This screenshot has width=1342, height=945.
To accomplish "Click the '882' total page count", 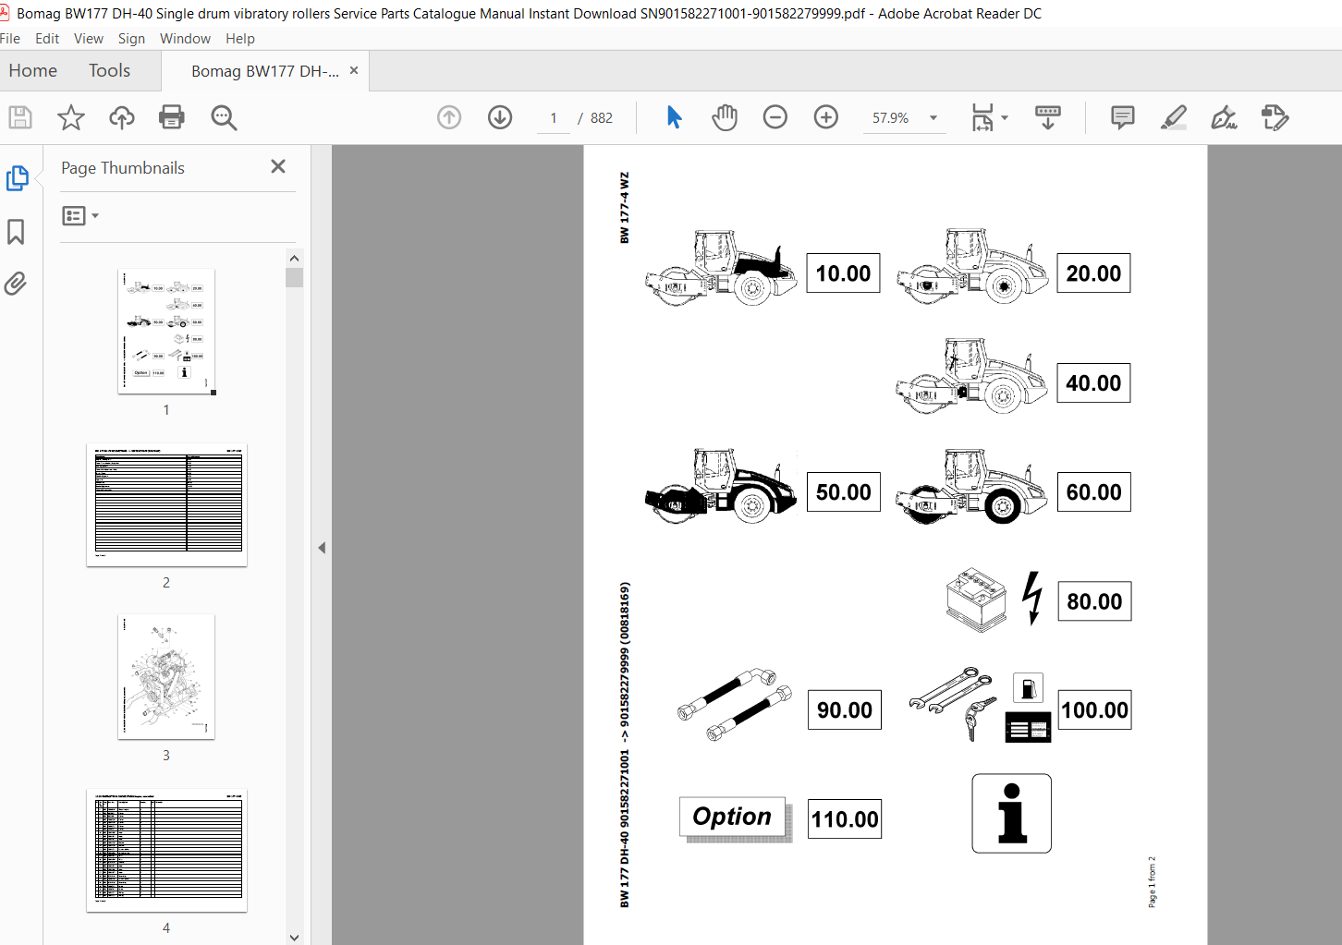I will tap(602, 118).
